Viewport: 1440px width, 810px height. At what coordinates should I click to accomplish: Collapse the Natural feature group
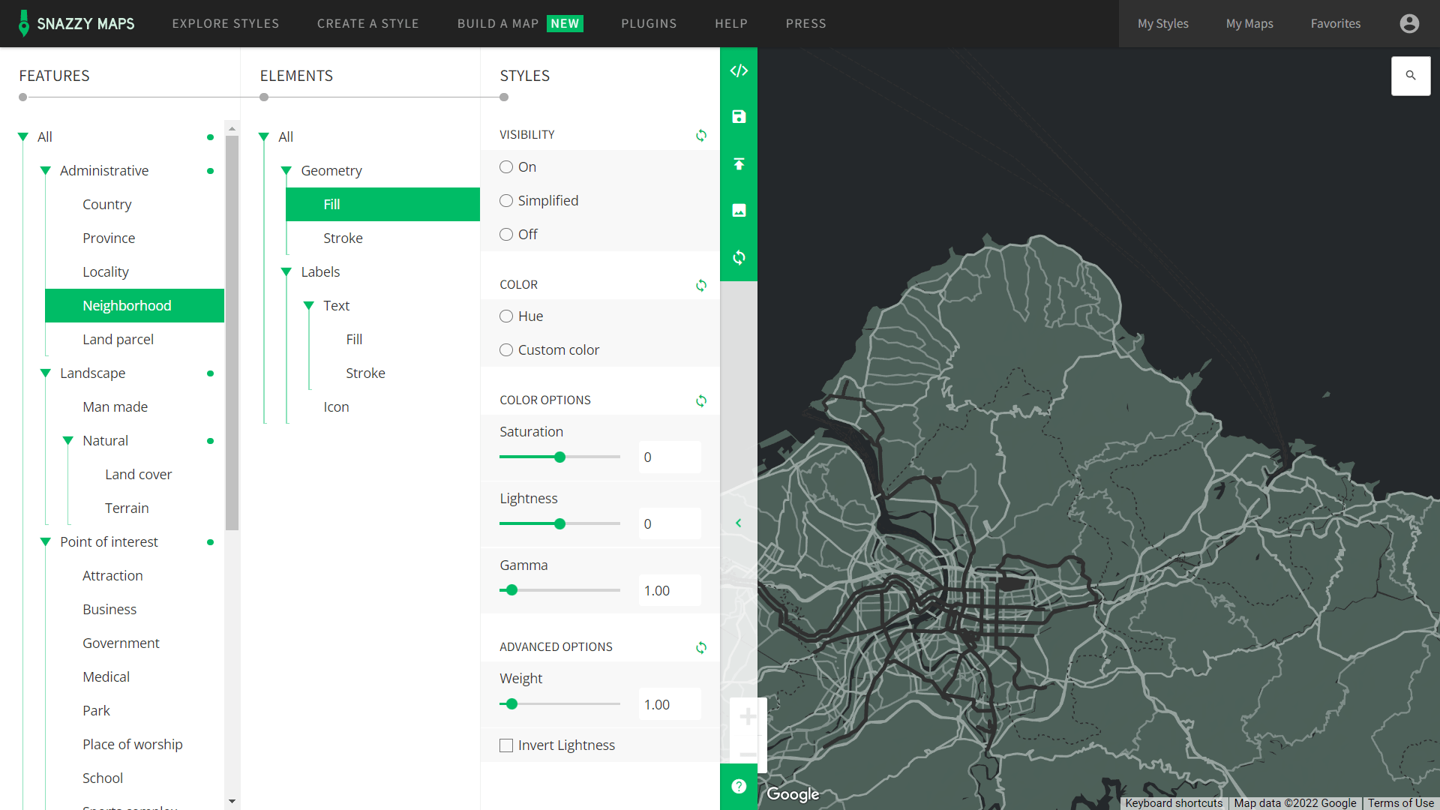[68, 440]
